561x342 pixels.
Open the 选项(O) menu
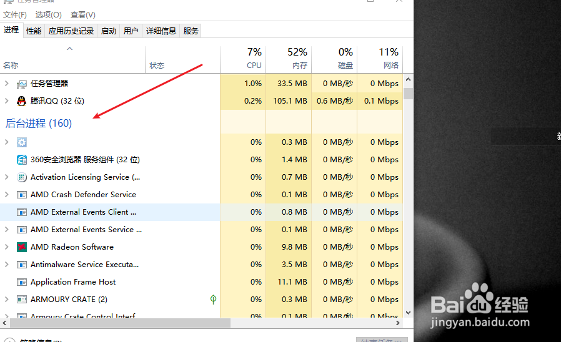point(48,15)
